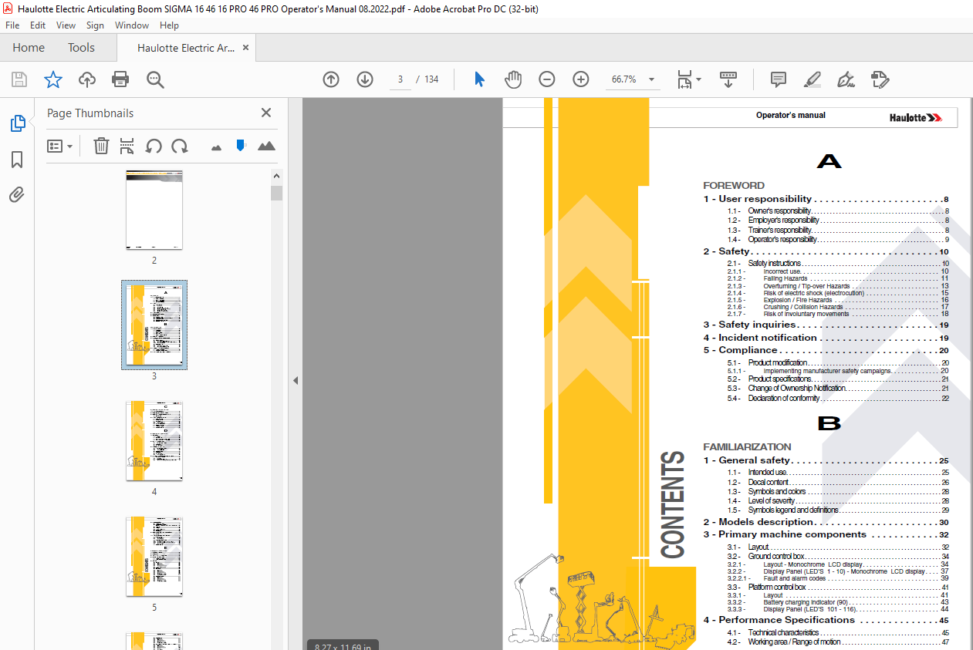This screenshot has height=650, width=973.
Task: Add a comment sticky note
Action: click(779, 79)
